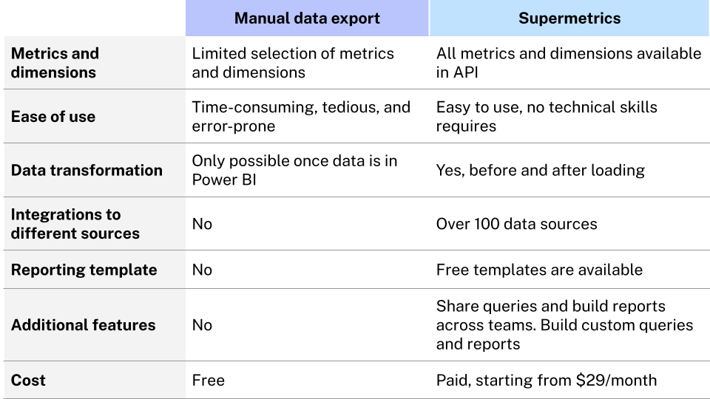The image size is (710, 399).
Task: Click the Additional features row label
Action: [x=84, y=325]
